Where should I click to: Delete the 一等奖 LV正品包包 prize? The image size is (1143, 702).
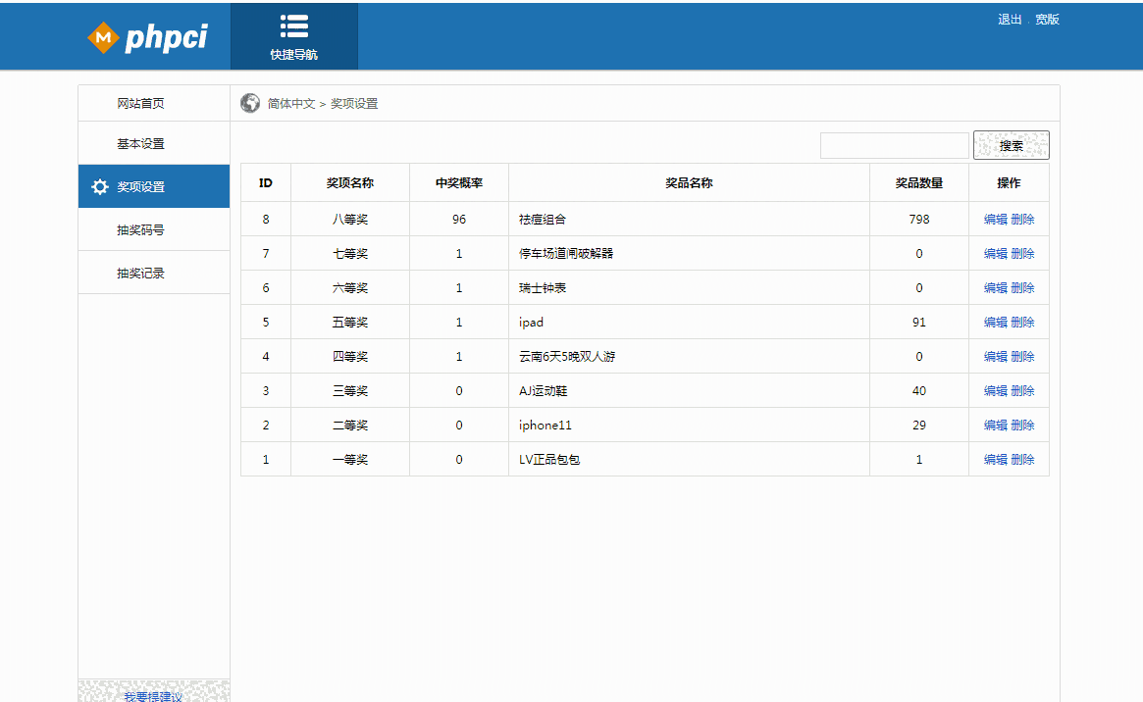click(1022, 460)
